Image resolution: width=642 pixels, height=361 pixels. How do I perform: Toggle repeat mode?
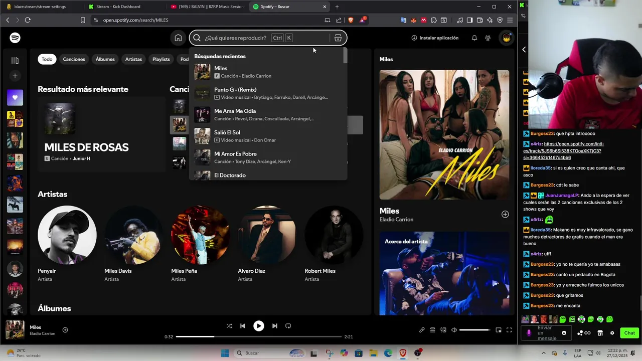[288, 326]
